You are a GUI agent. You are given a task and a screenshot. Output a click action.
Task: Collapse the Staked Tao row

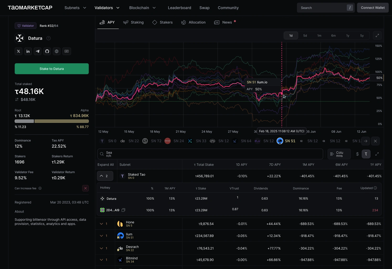pyautogui.click(x=105, y=176)
